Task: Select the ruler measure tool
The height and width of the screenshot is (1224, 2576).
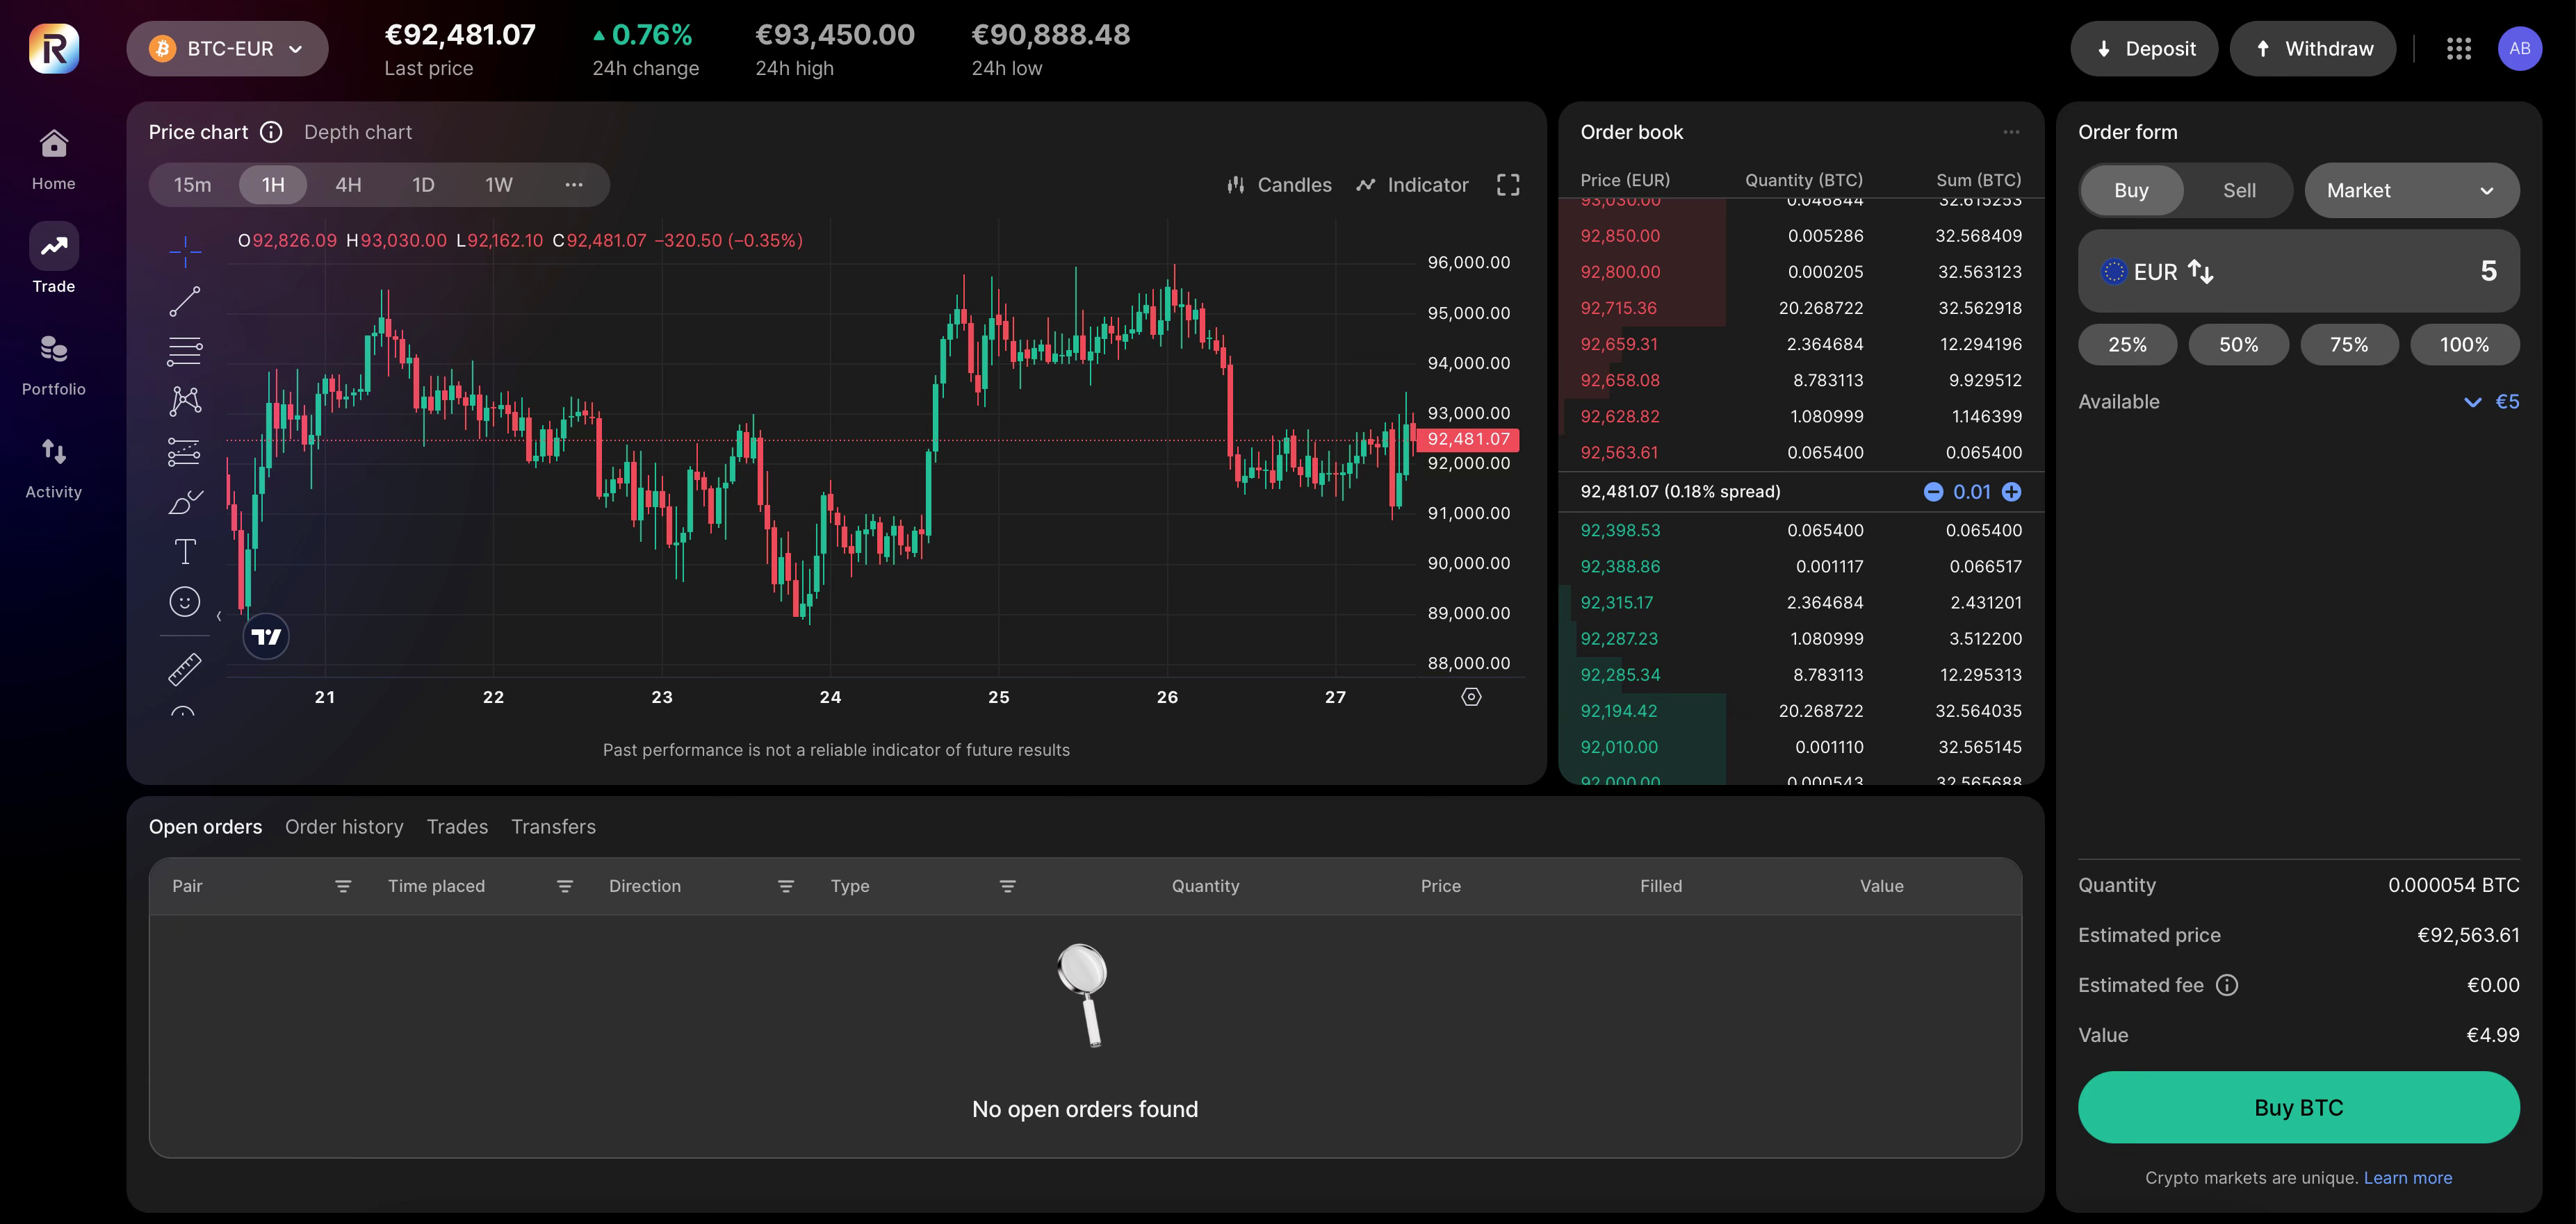Action: tap(185, 668)
